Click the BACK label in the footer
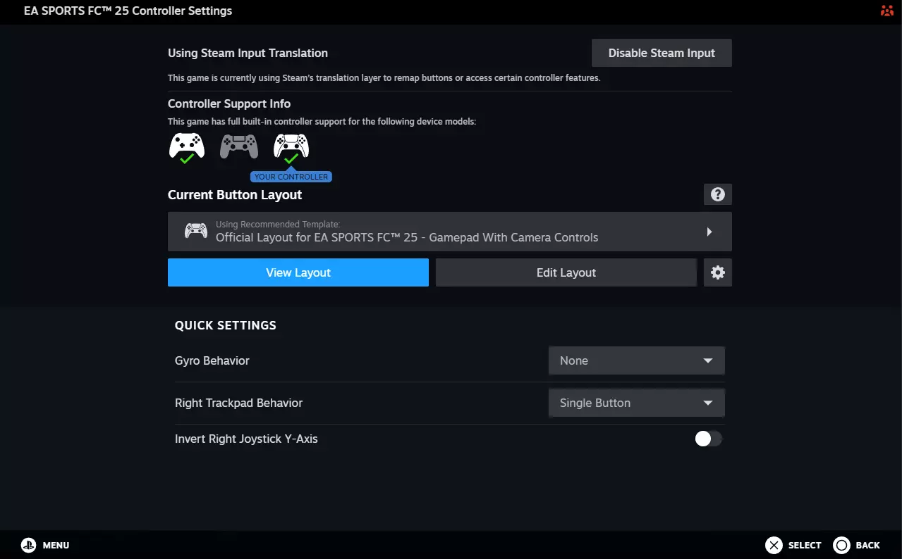902x559 pixels. point(868,545)
